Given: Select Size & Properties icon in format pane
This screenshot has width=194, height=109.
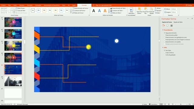Looking at the screenshot, I should click(x=172, y=25).
